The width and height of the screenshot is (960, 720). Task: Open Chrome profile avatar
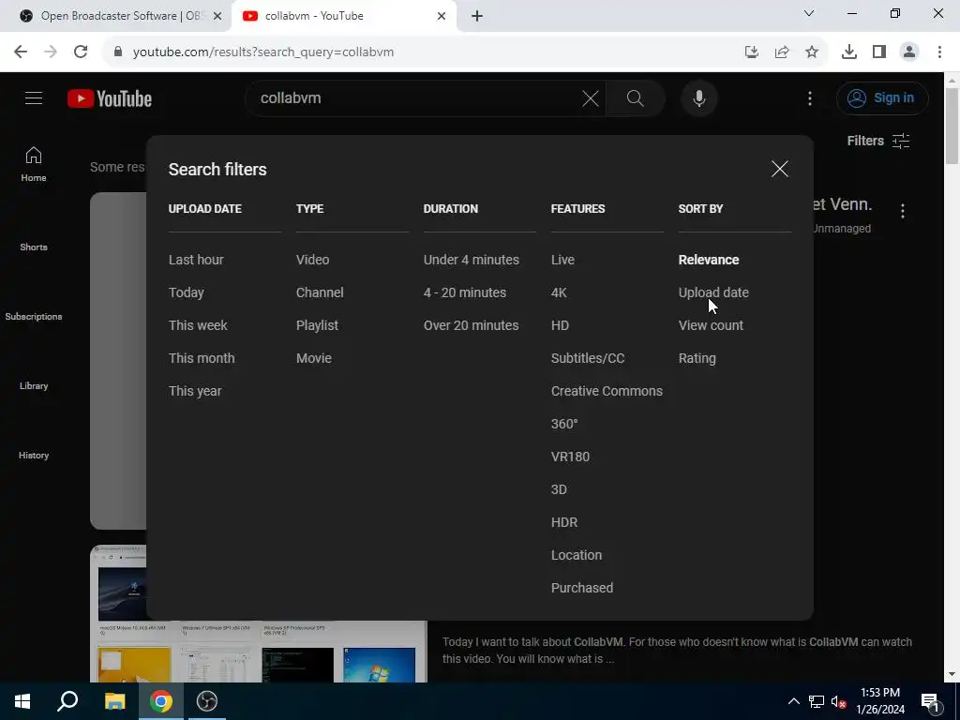(909, 52)
